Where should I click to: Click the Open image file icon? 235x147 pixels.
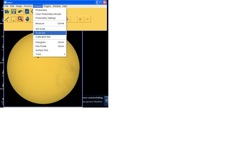(x=7, y=12)
